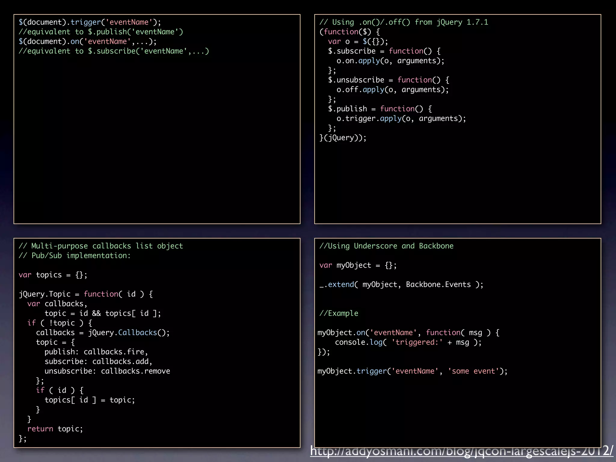Click the '$.subscribe = function()' line

click(384, 51)
